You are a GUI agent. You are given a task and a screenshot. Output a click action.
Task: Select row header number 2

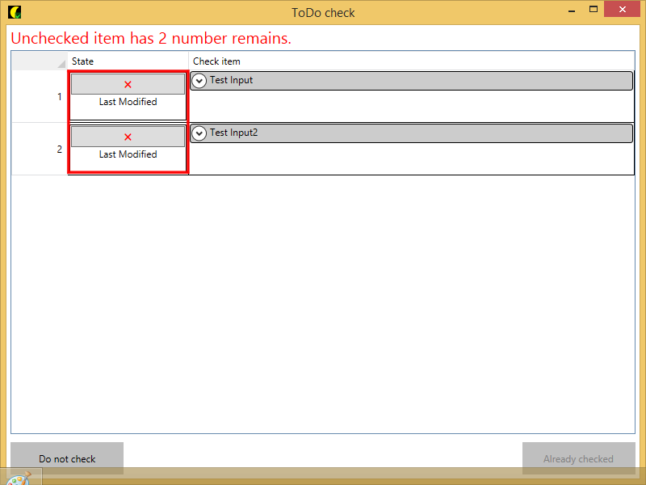pyautogui.click(x=40, y=150)
